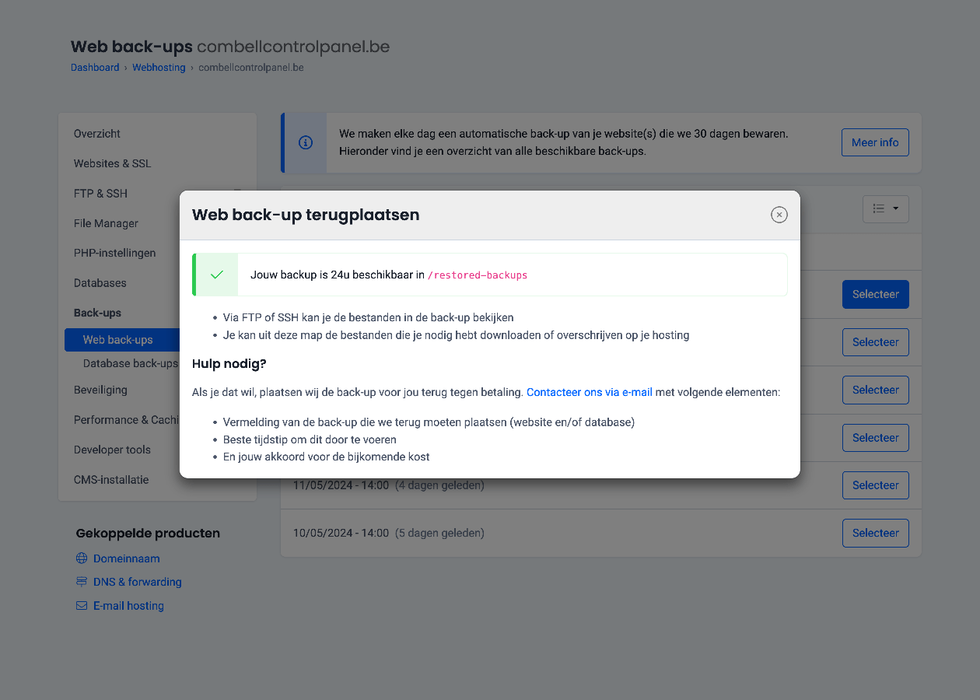Open Databases in the sidebar
This screenshot has height=700, width=980.
tap(100, 283)
